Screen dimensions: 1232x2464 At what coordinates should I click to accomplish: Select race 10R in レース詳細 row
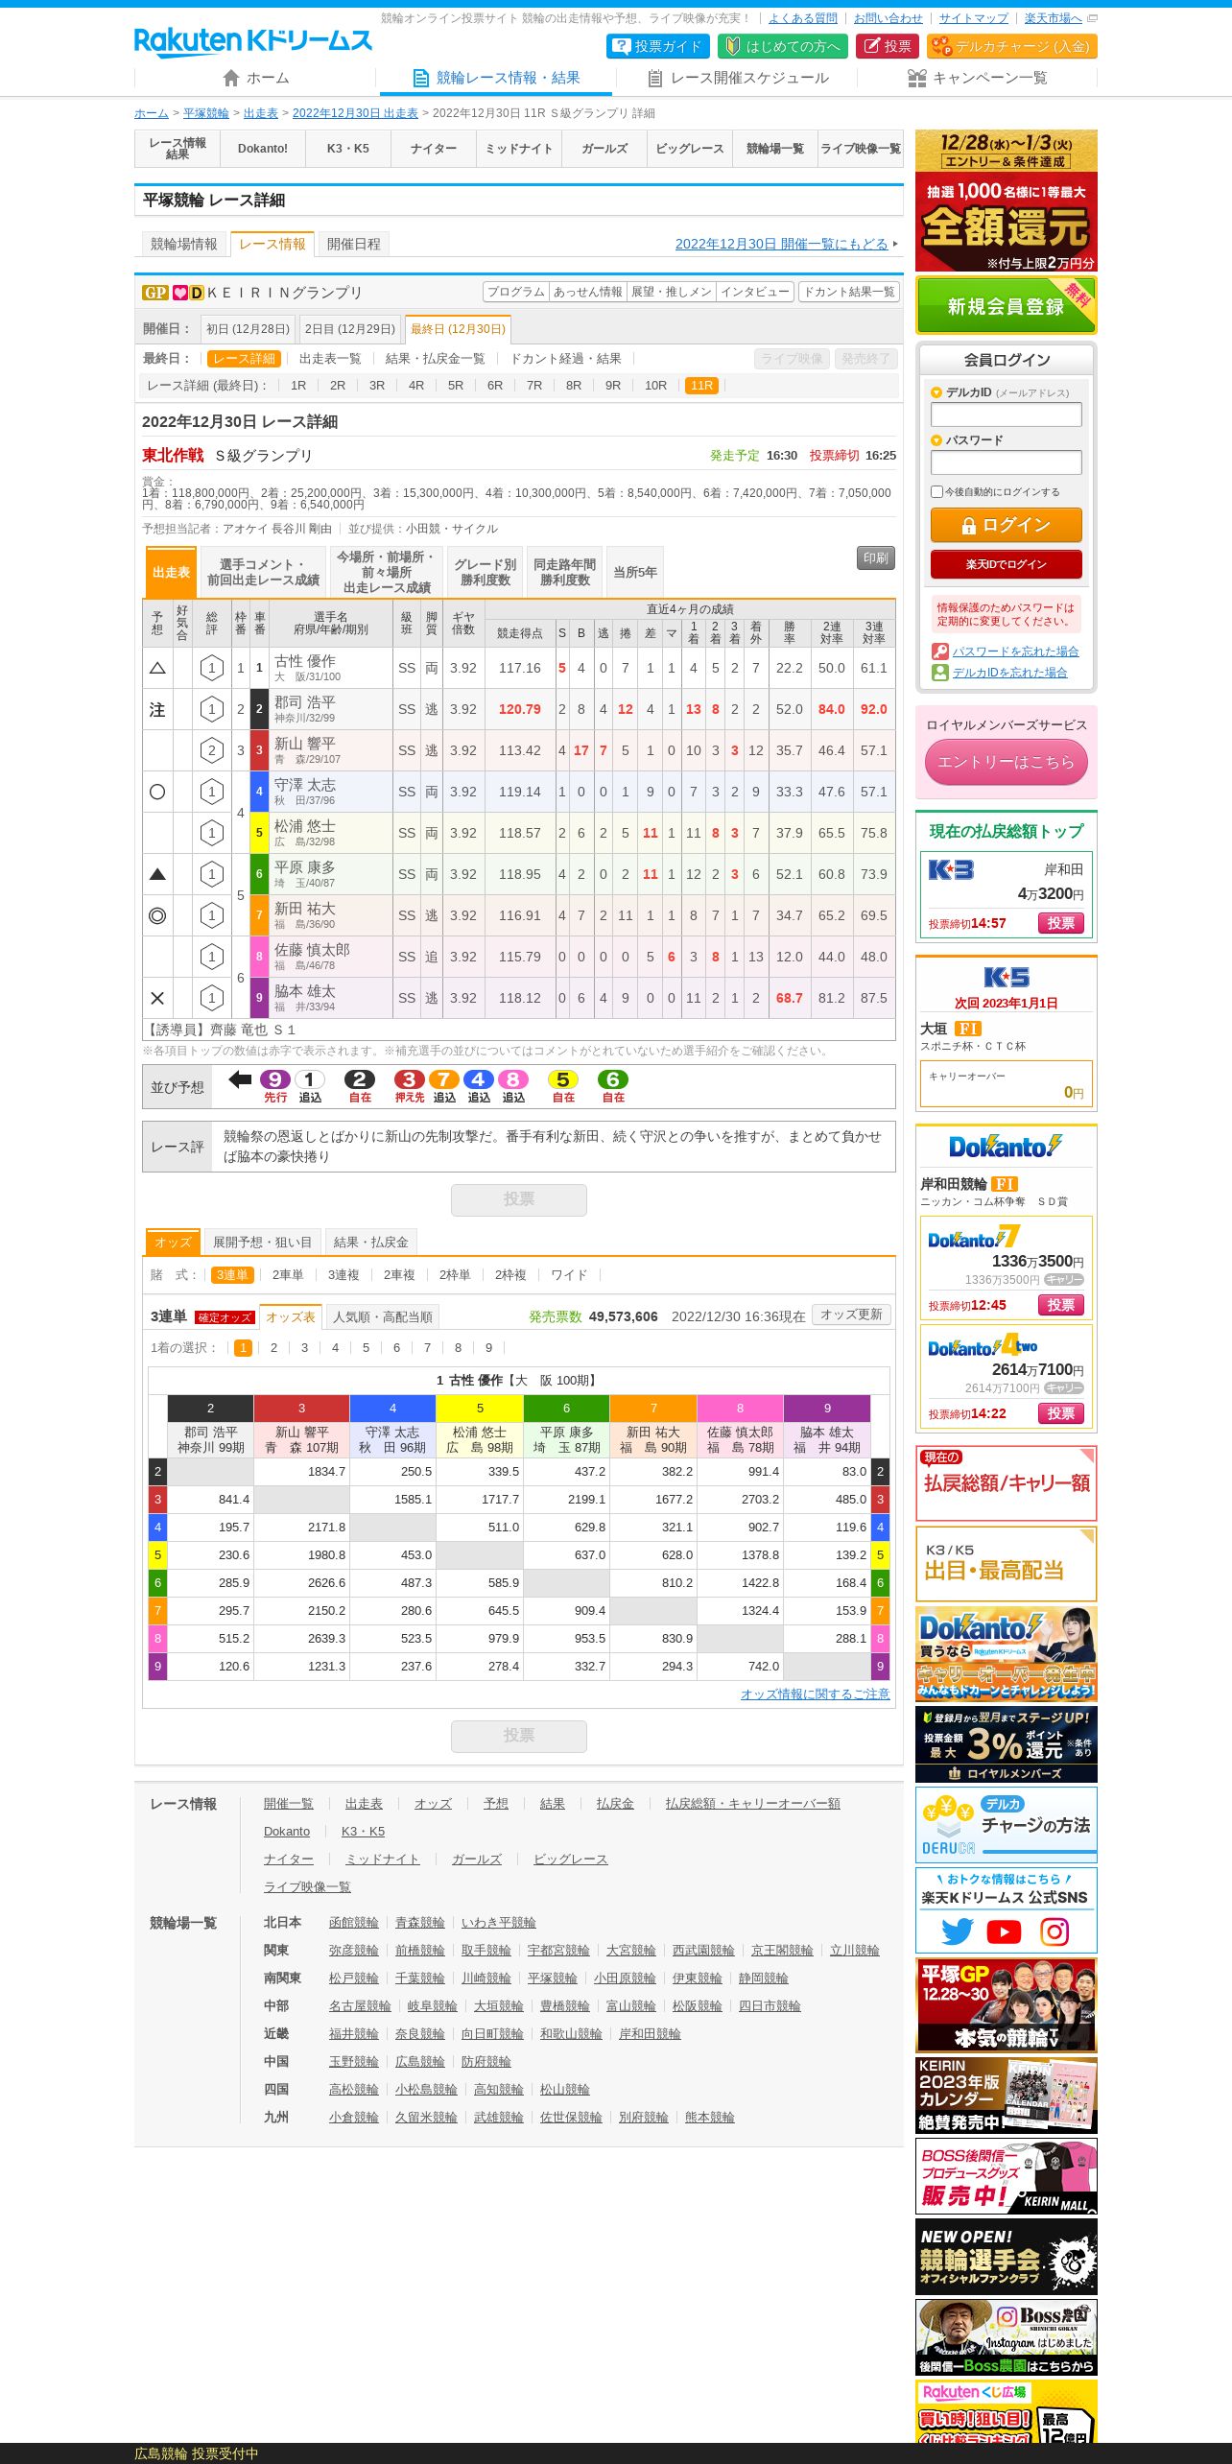click(x=655, y=386)
